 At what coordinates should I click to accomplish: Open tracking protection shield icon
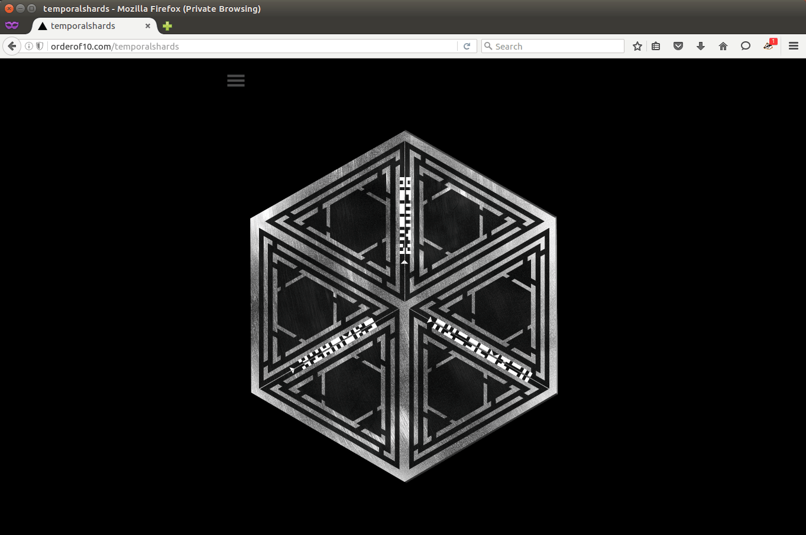(x=40, y=46)
